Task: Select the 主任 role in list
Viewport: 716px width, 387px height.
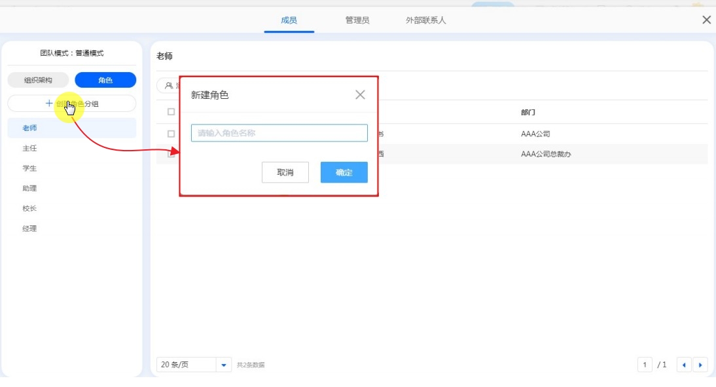Action: (x=29, y=149)
